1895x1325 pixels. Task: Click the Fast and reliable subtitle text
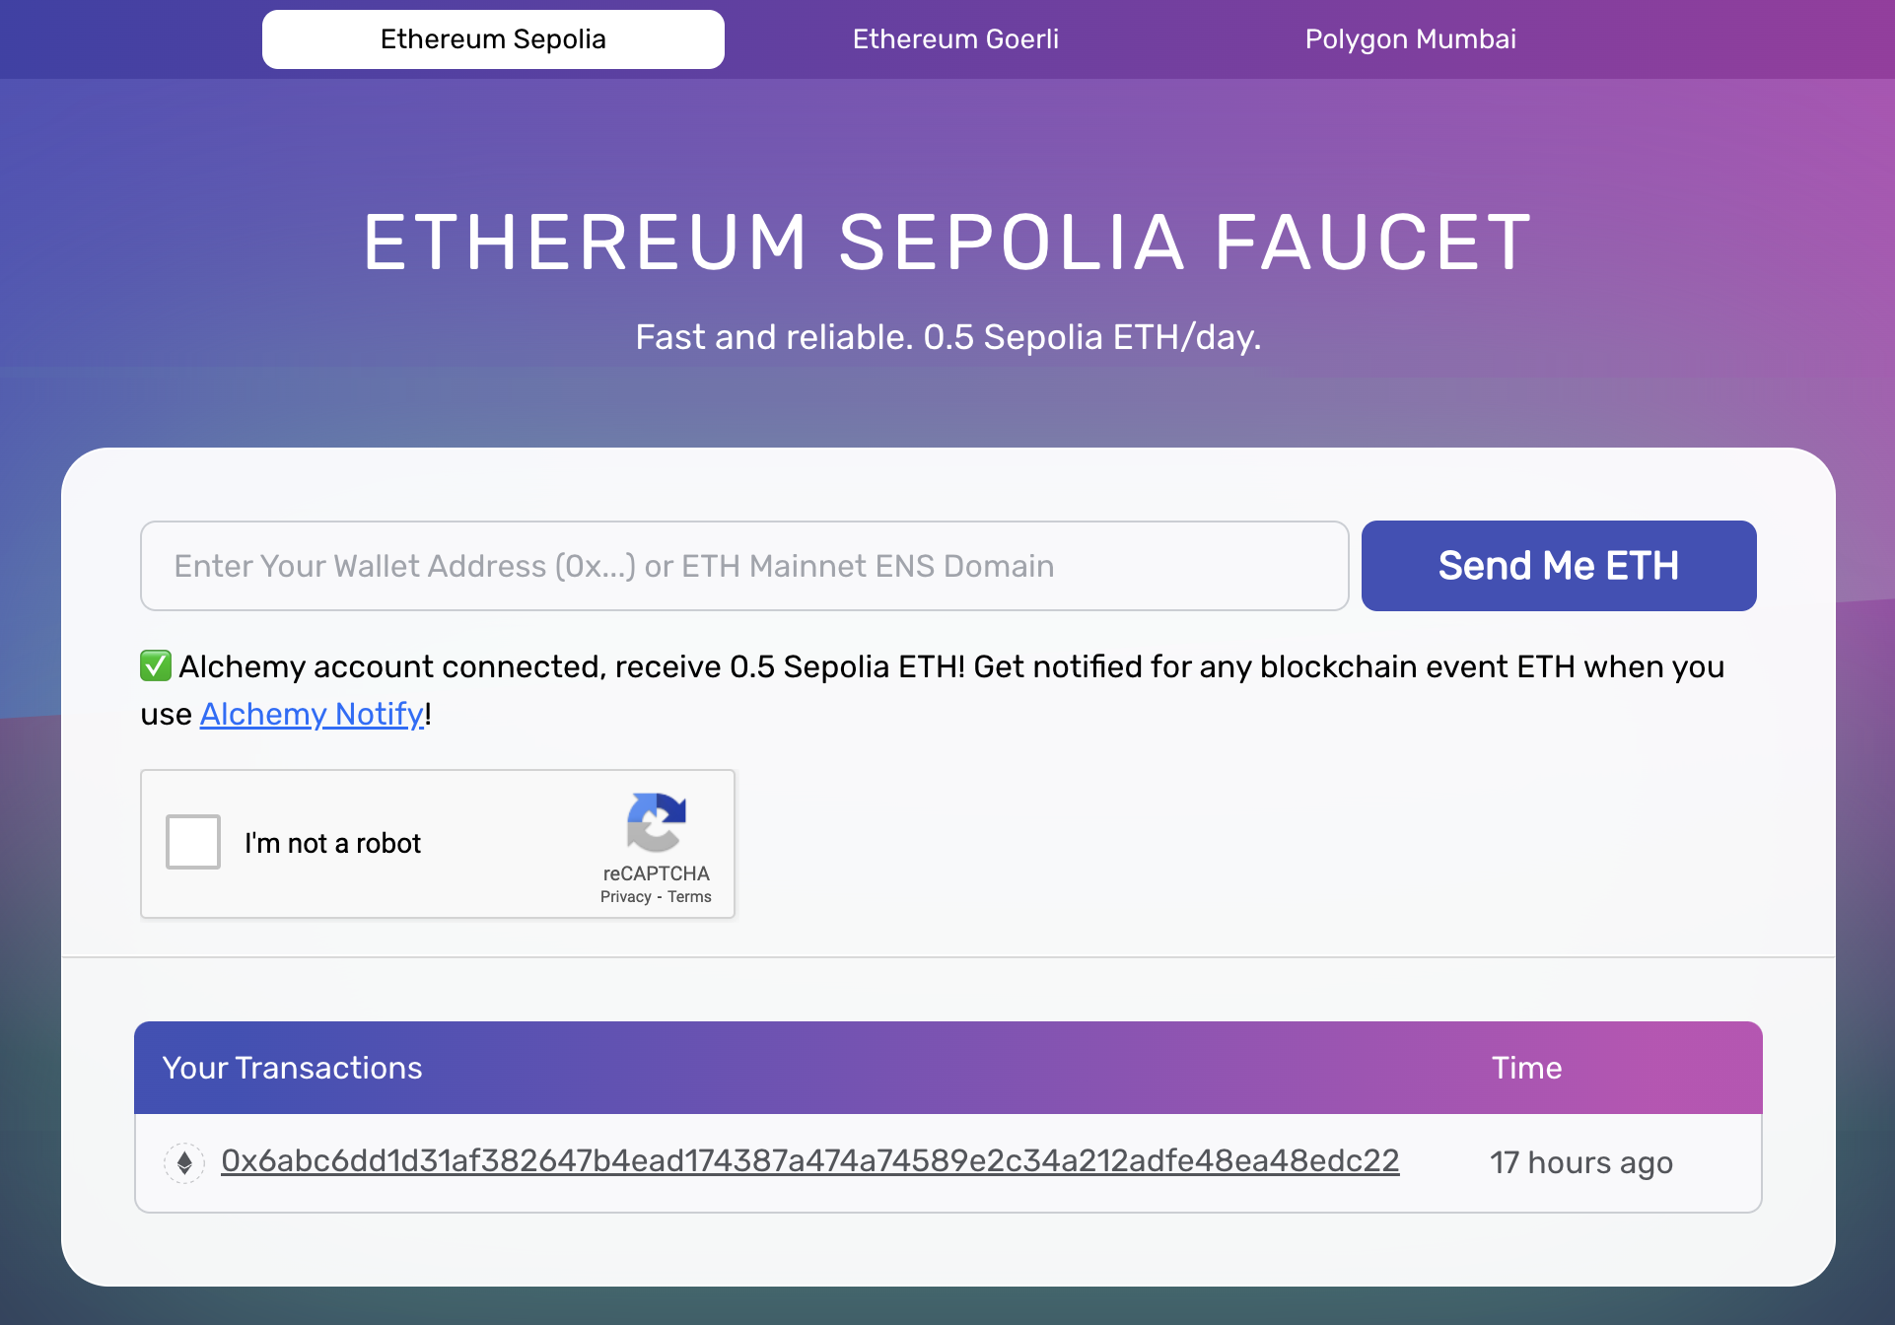pos(947,337)
